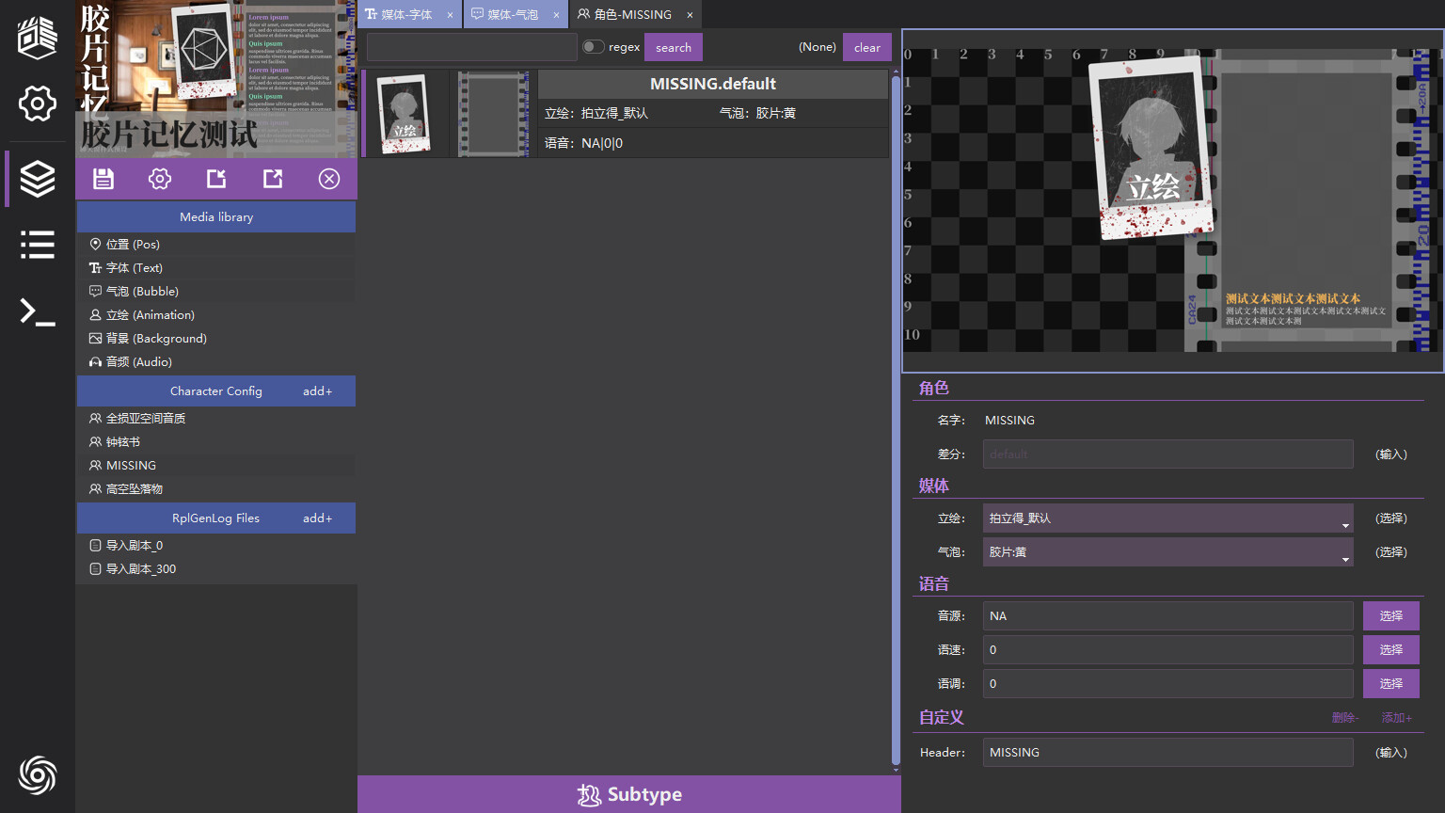Enable the regex search toggle

[593, 46]
